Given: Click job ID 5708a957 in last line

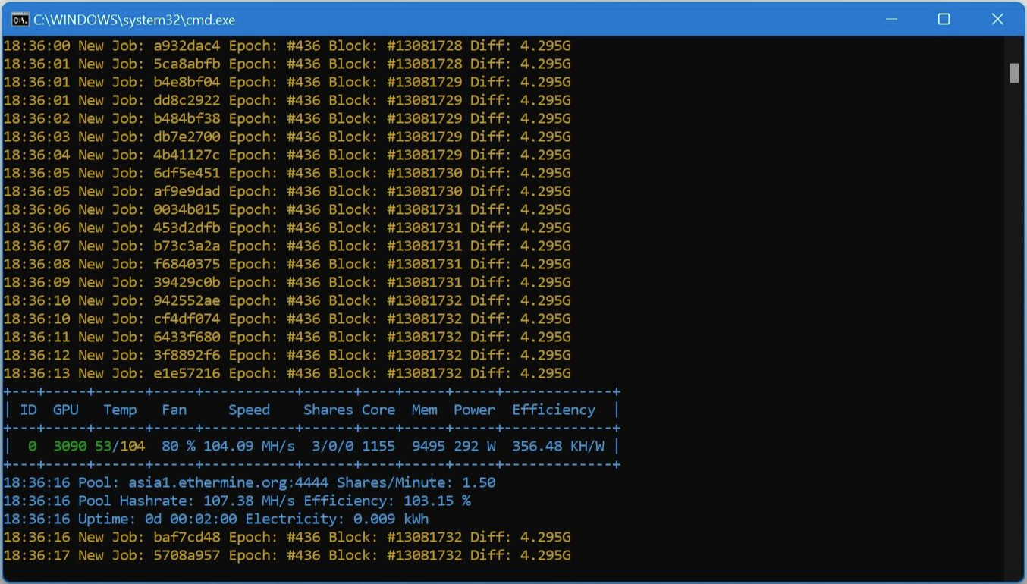Looking at the screenshot, I should point(187,555).
